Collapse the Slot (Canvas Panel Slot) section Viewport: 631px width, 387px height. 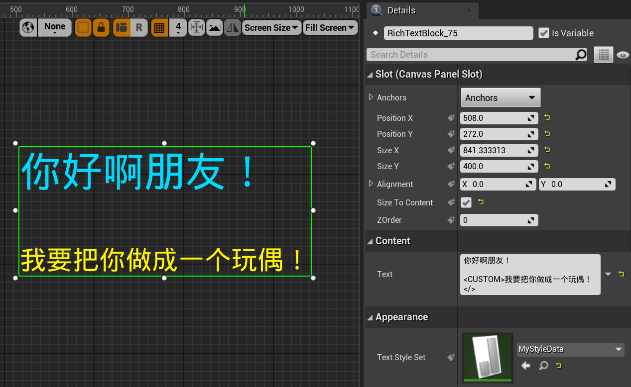point(370,75)
